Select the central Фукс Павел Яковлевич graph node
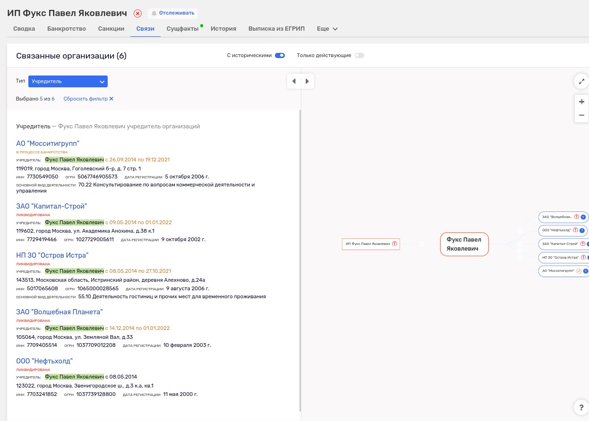The width and height of the screenshot is (589, 421). (x=464, y=244)
